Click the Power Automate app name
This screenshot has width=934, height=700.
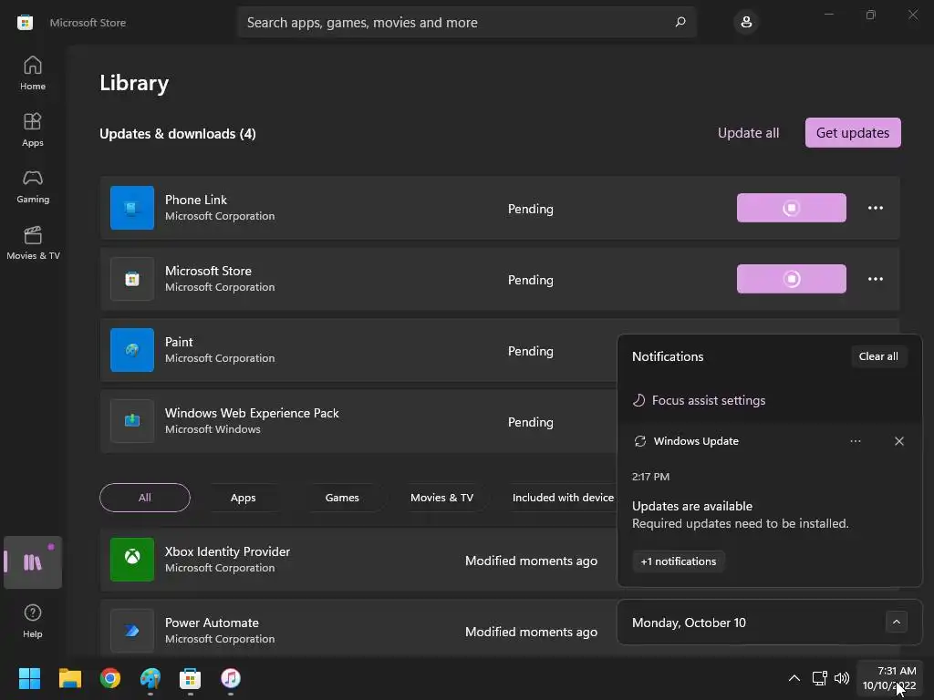(212, 623)
